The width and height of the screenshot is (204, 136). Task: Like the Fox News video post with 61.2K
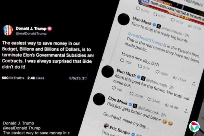[x=173, y=20]
